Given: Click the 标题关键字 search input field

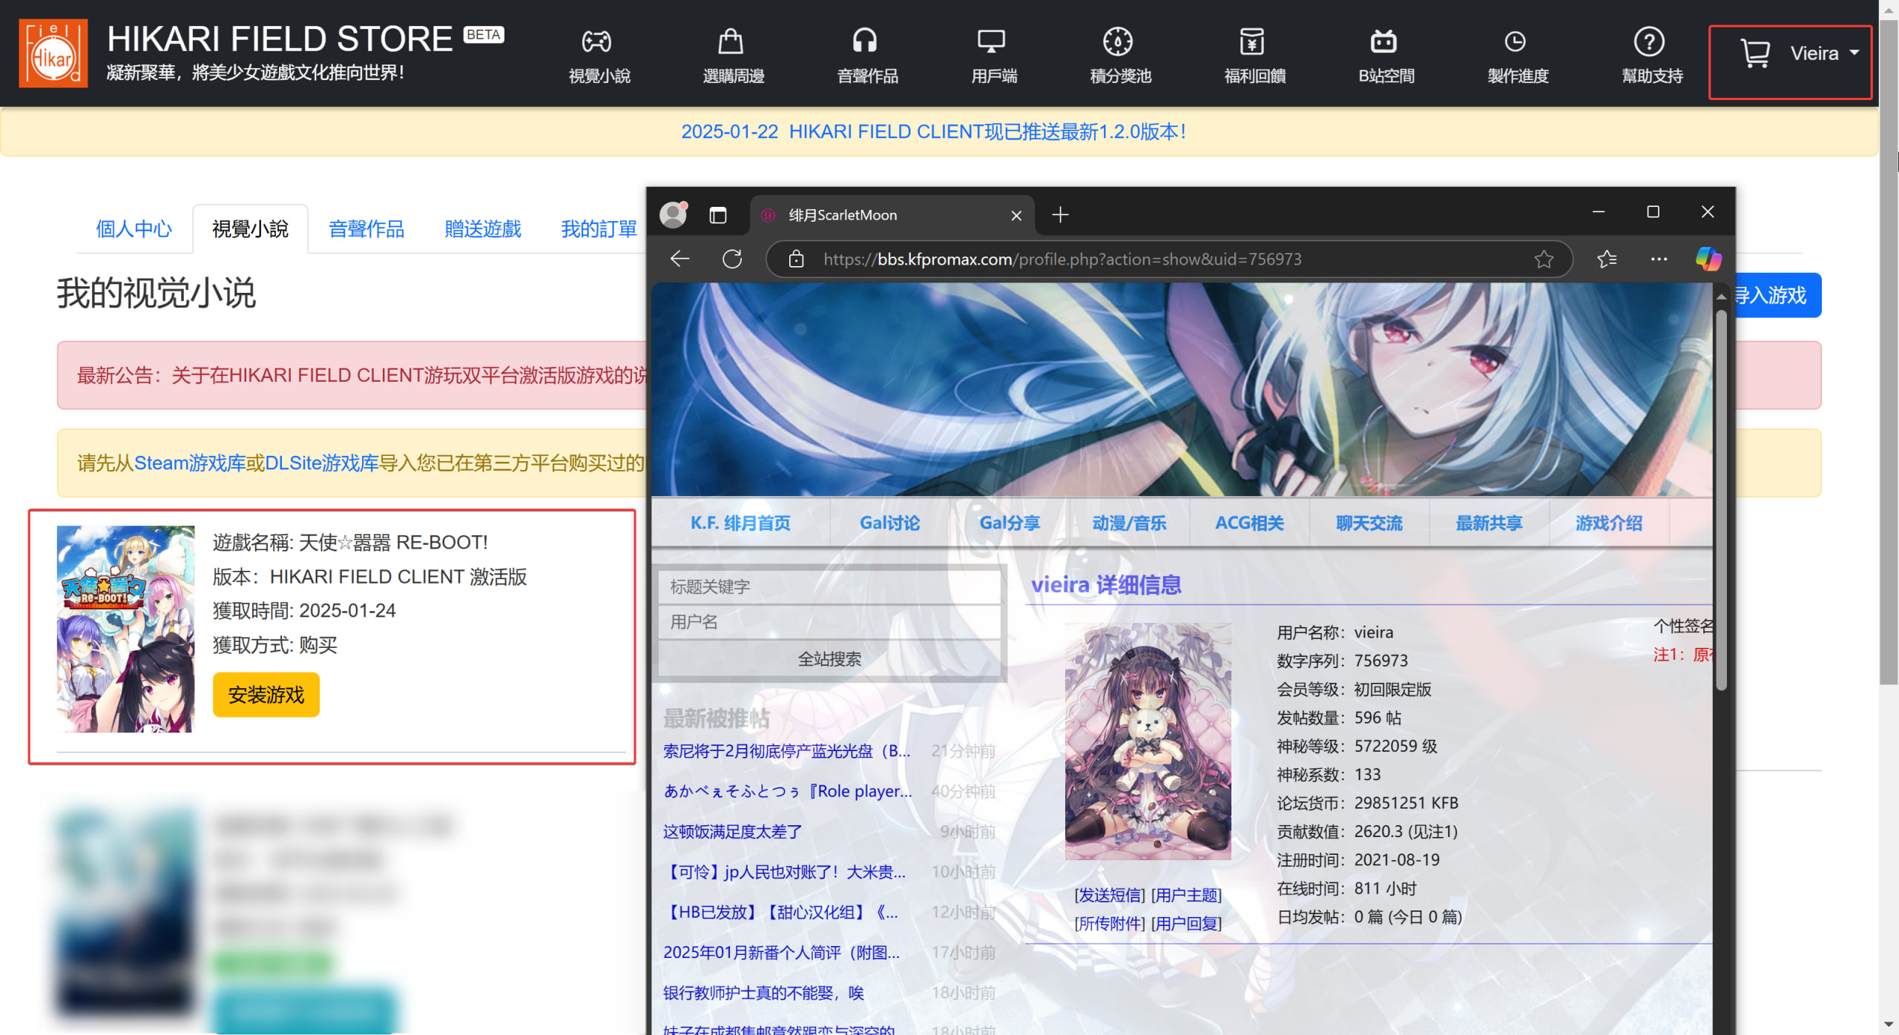Looking at the screenshot, I should click(829, 587).
